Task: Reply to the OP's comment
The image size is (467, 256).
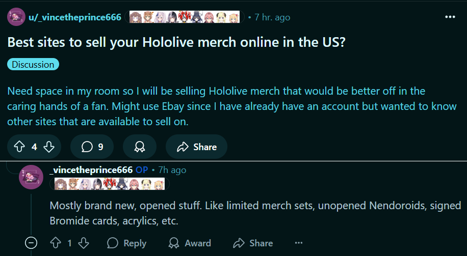Action: 127,243
